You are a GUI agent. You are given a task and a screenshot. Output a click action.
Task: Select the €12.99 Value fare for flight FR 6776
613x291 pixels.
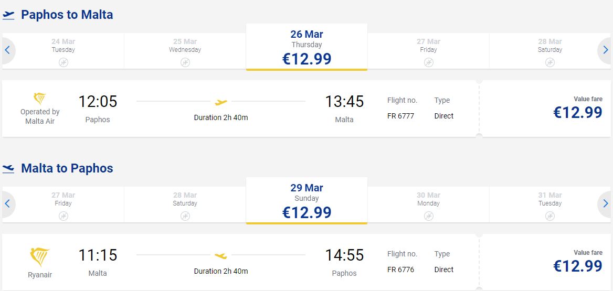tap(577, 263)
